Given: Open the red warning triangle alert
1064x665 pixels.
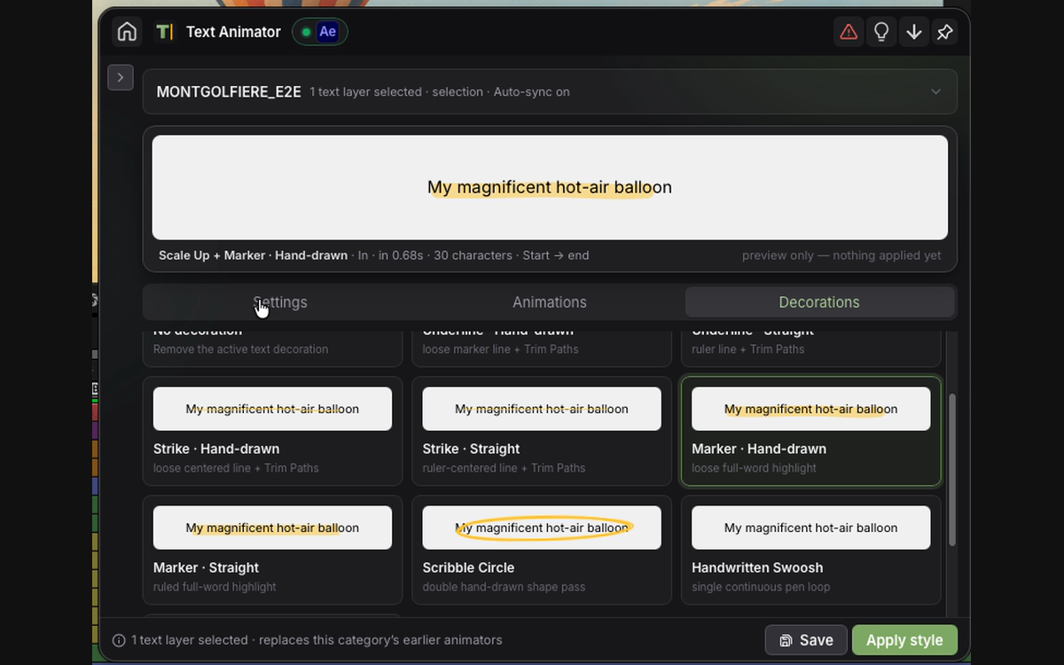Looking at the screenshot, I should tap(849, 32).
